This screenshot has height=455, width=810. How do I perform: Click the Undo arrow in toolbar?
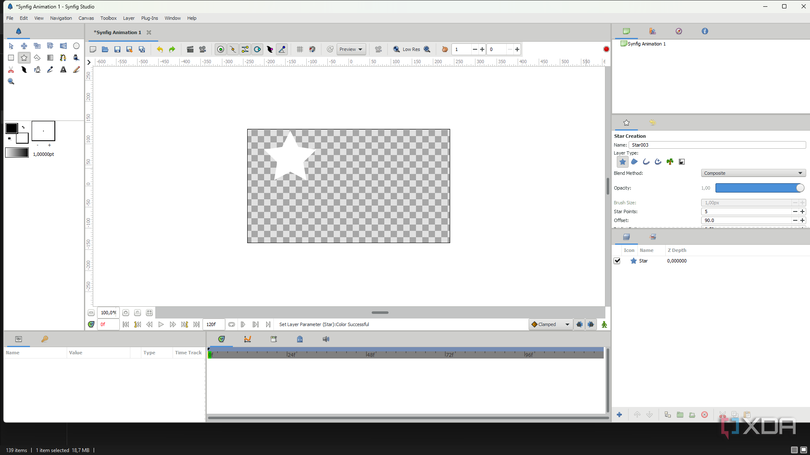160,49
